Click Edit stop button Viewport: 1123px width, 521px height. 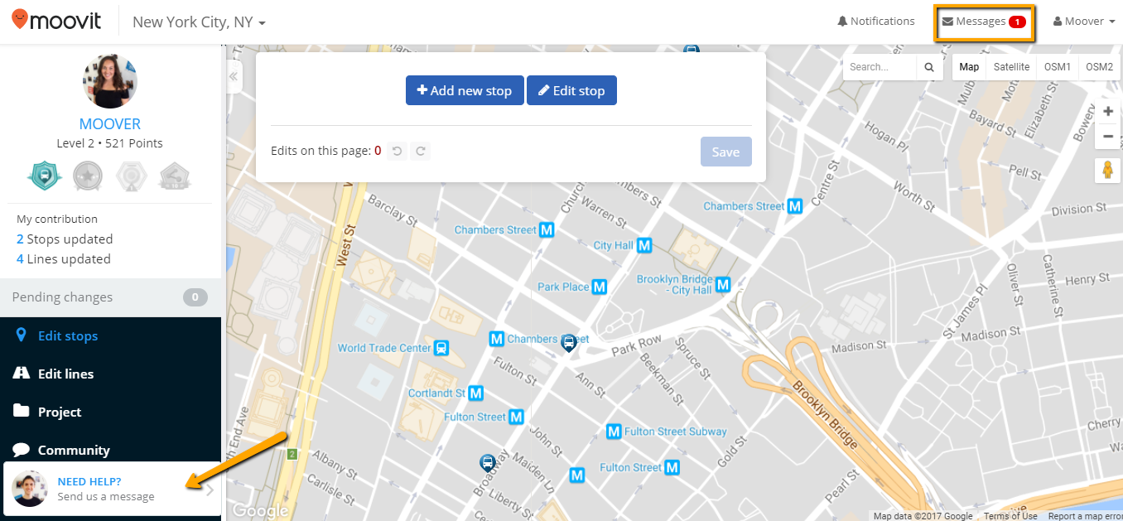click(x=571, y=90)
